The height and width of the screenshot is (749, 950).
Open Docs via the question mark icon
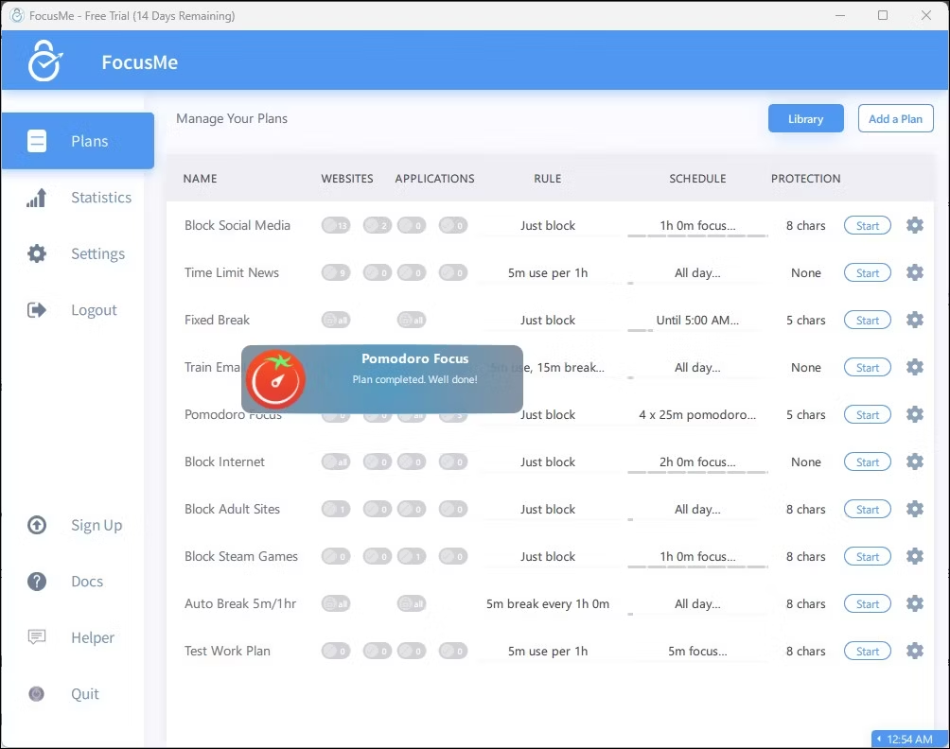pyautogui.click(x=37, y=582)
